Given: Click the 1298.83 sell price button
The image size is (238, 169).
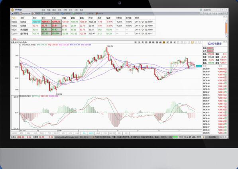Looking at the screenshot, I should coord(46,22).
